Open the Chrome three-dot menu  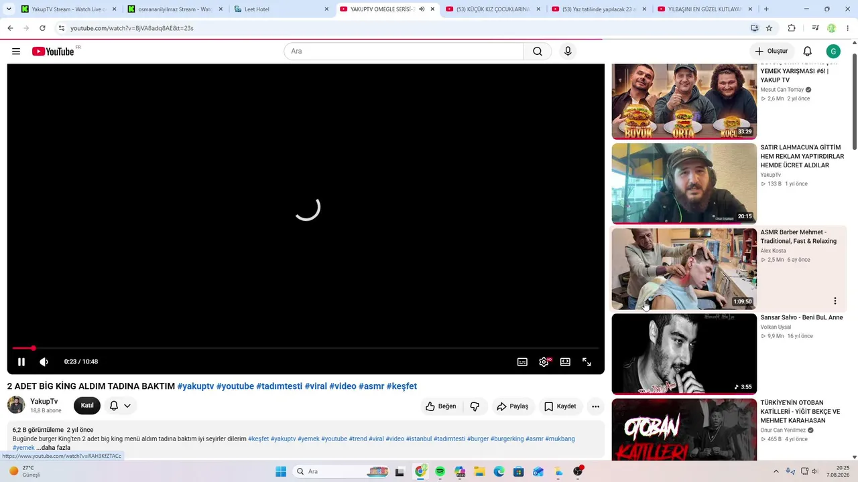(x=848, y=28)
